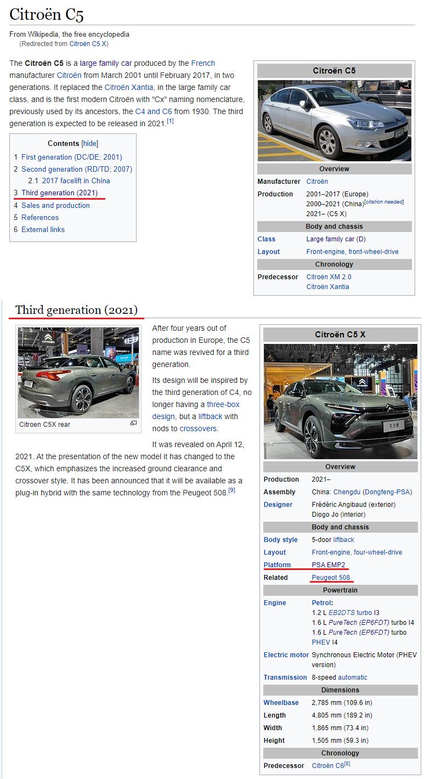Open the automatic transmission link

point(353,678)
